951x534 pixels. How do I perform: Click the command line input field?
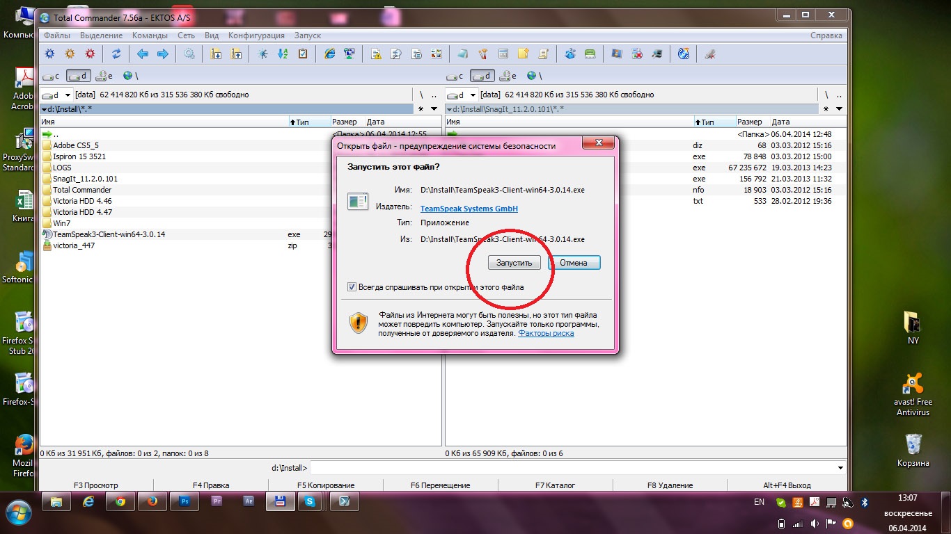pyautogui.click(x=572, y=468)
